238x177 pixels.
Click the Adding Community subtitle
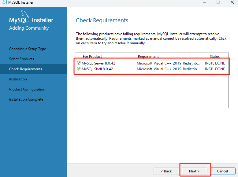(x=29, y=28)
